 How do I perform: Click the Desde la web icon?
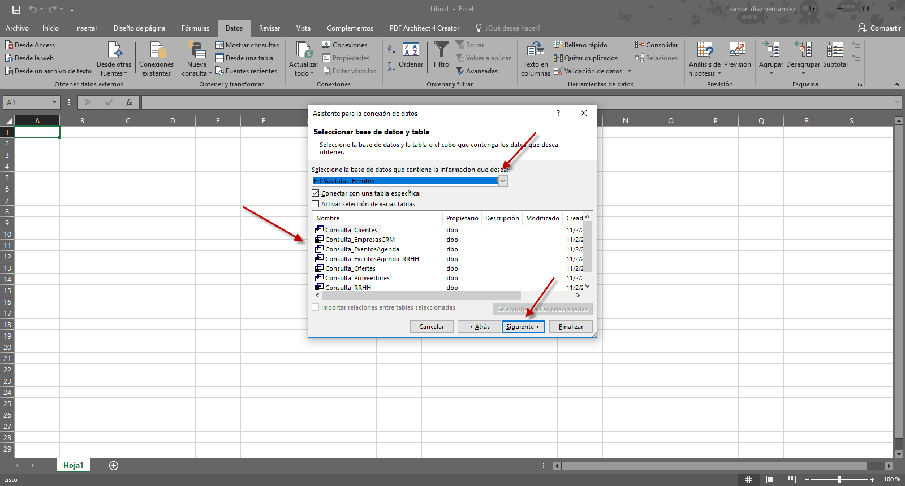coord(9,58)
